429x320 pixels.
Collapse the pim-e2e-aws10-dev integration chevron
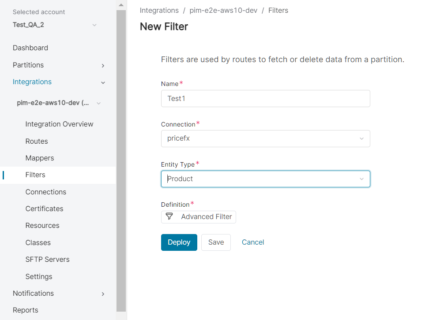(x=98, y=103)
